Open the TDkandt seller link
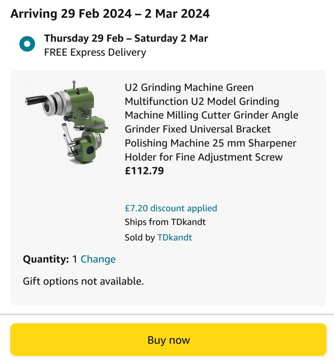This screenshot has width=334, height=364. coord(174,238)
